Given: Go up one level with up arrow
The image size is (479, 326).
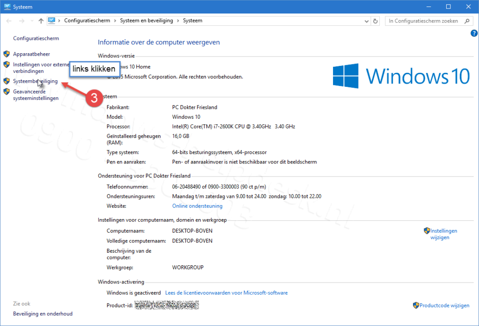Looking at the screenshot, I should tap(41, 21).
